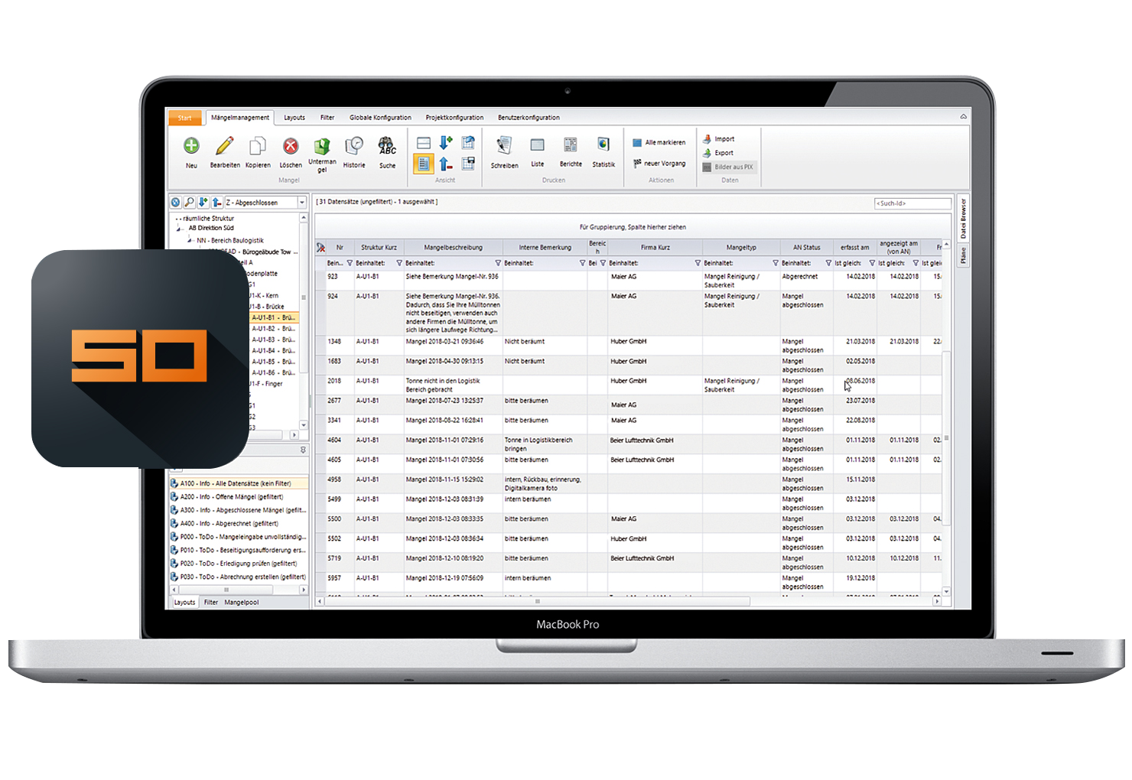Open filter dropdown for Mangelbeschreibung column
Viewport: 1132px width, 780px height.
pyautogui.click(x=498, y=263)
